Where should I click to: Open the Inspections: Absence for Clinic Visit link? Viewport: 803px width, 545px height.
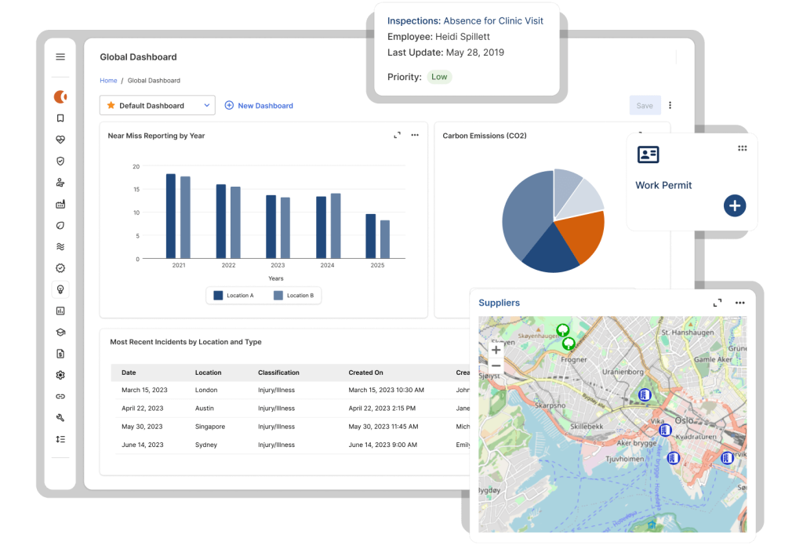pyautogui.click(x=467, y=20)
